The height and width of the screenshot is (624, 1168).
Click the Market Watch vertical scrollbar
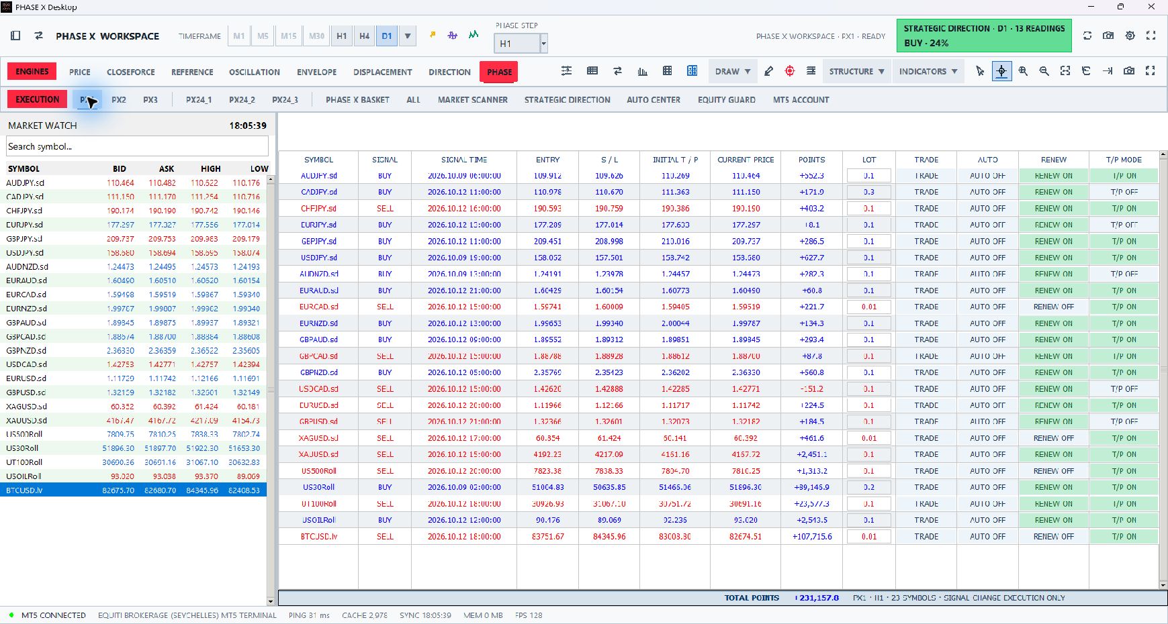[271, 389]
